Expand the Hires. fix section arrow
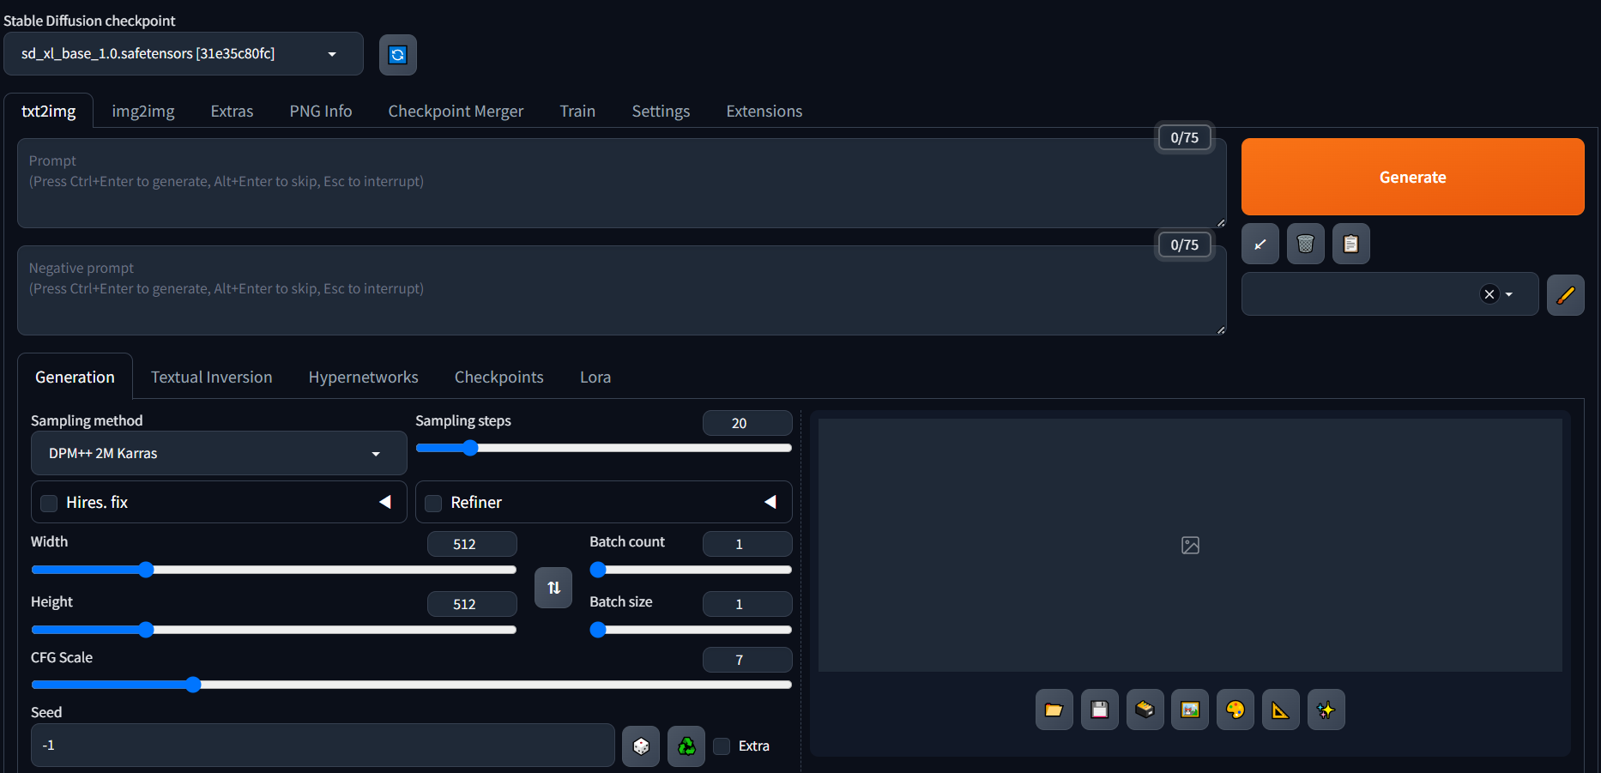 pyautogui.click(x=385, y=502)
